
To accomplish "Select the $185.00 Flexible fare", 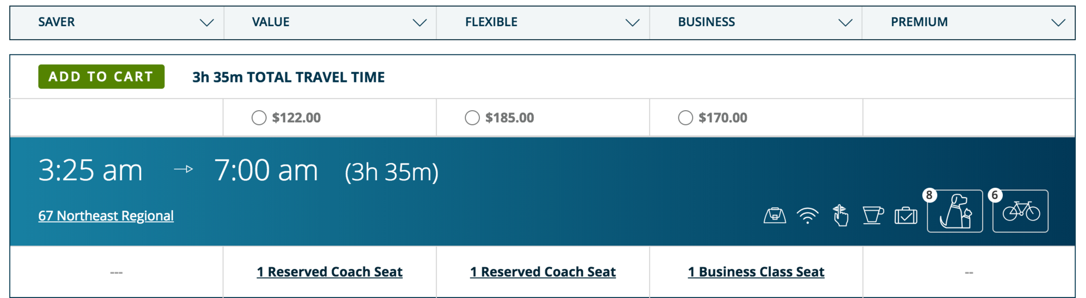I will point(472,118).
